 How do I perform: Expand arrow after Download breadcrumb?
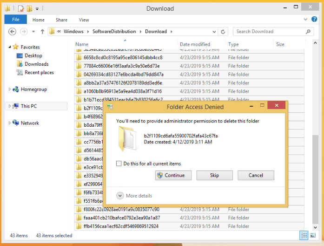click(172, 32)
